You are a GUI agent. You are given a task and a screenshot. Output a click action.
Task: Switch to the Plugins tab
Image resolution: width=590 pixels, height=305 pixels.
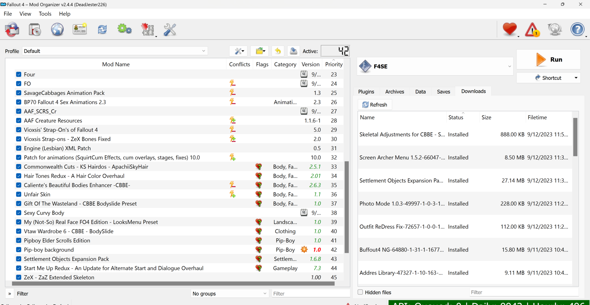pyautogui.click(x=366, y=92)
